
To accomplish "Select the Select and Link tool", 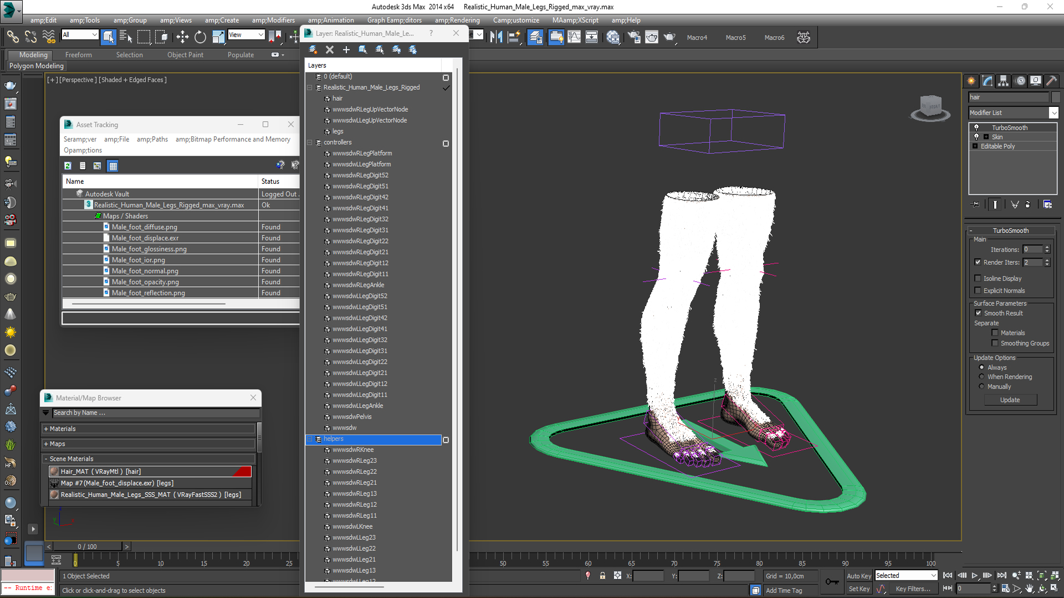I will pos(12,37).
